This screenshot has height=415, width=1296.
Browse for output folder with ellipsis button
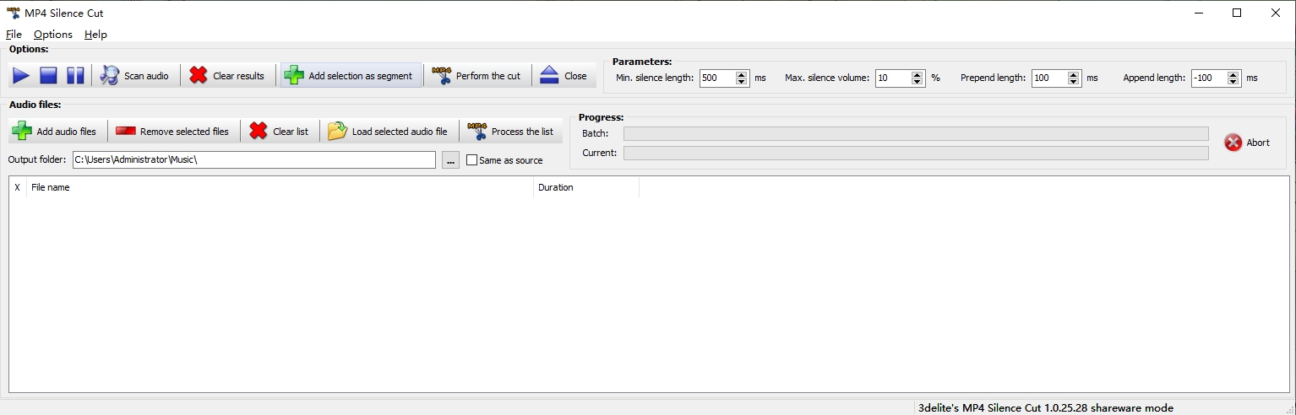[450, 160]
